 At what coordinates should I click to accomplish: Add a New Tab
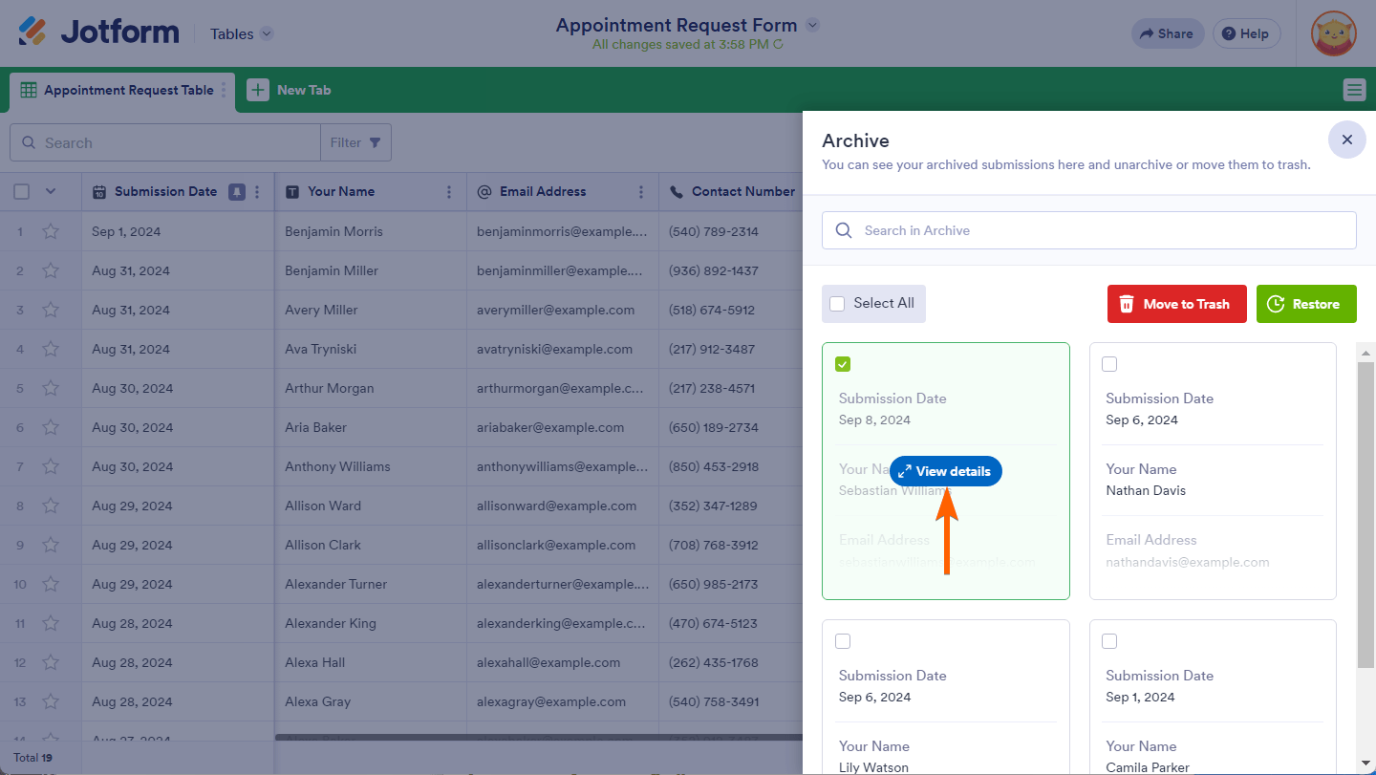290,90
